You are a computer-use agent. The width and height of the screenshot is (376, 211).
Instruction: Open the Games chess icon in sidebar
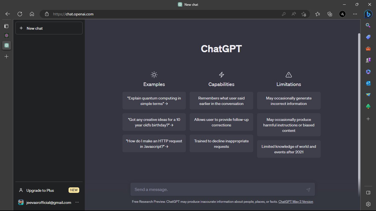(368, 60)
